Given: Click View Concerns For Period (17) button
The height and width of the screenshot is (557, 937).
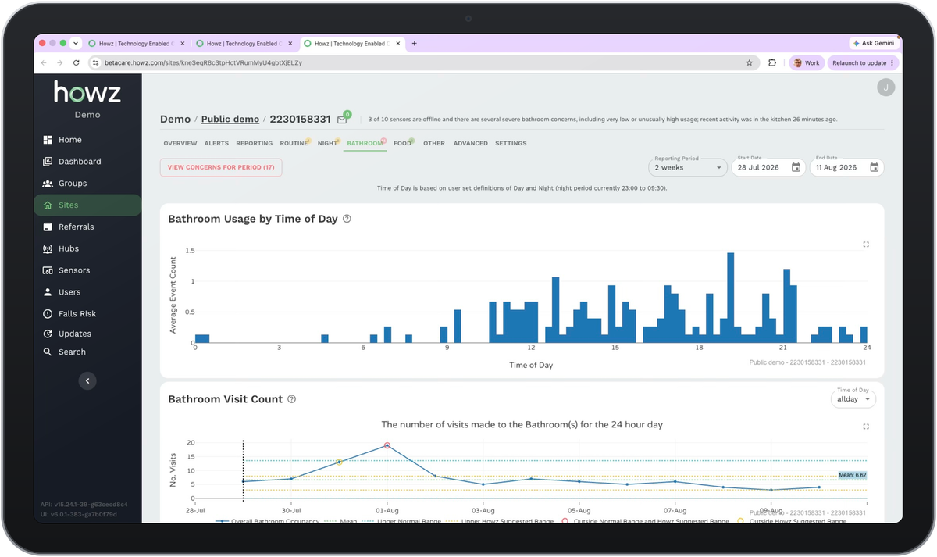Looking at the screenshot, I should 221,167.
